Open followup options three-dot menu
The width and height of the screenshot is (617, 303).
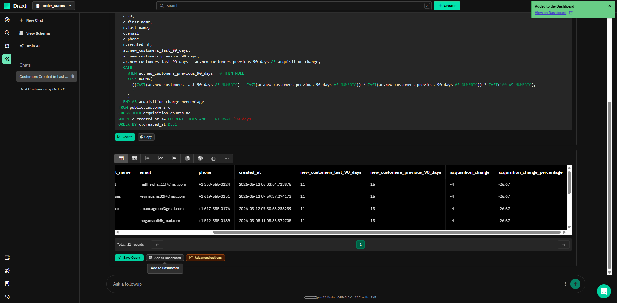(565, 284)
